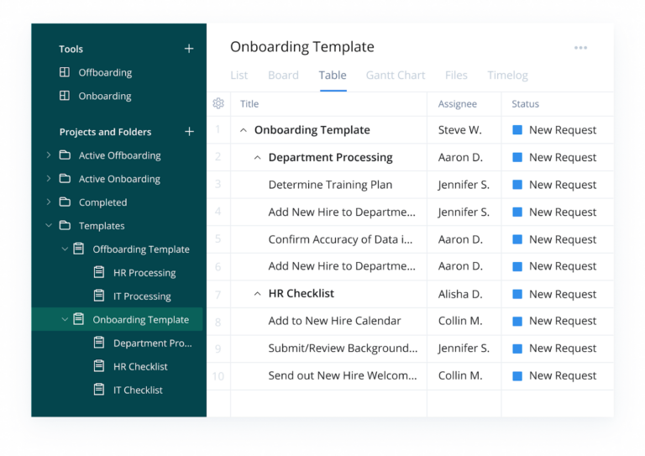645x456 pixels.
Task: Click the Templates folder icon
Action: click(x=65, y=225)
